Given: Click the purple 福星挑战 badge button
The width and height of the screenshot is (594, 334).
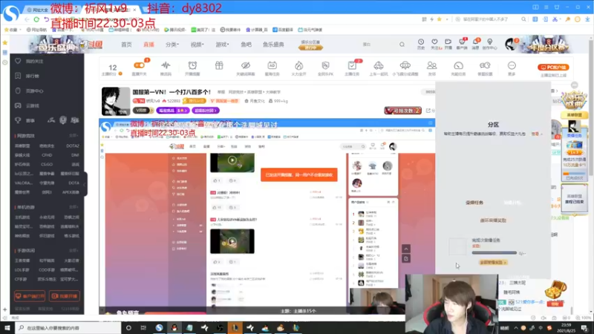Looking at the screenshot, I should click(x=173, y=111).
